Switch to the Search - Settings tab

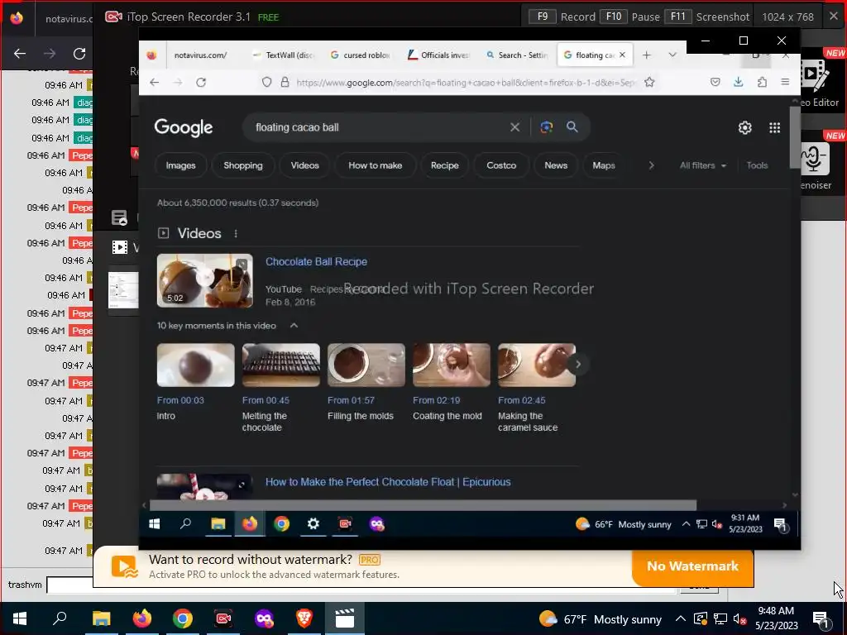(517, 55)
